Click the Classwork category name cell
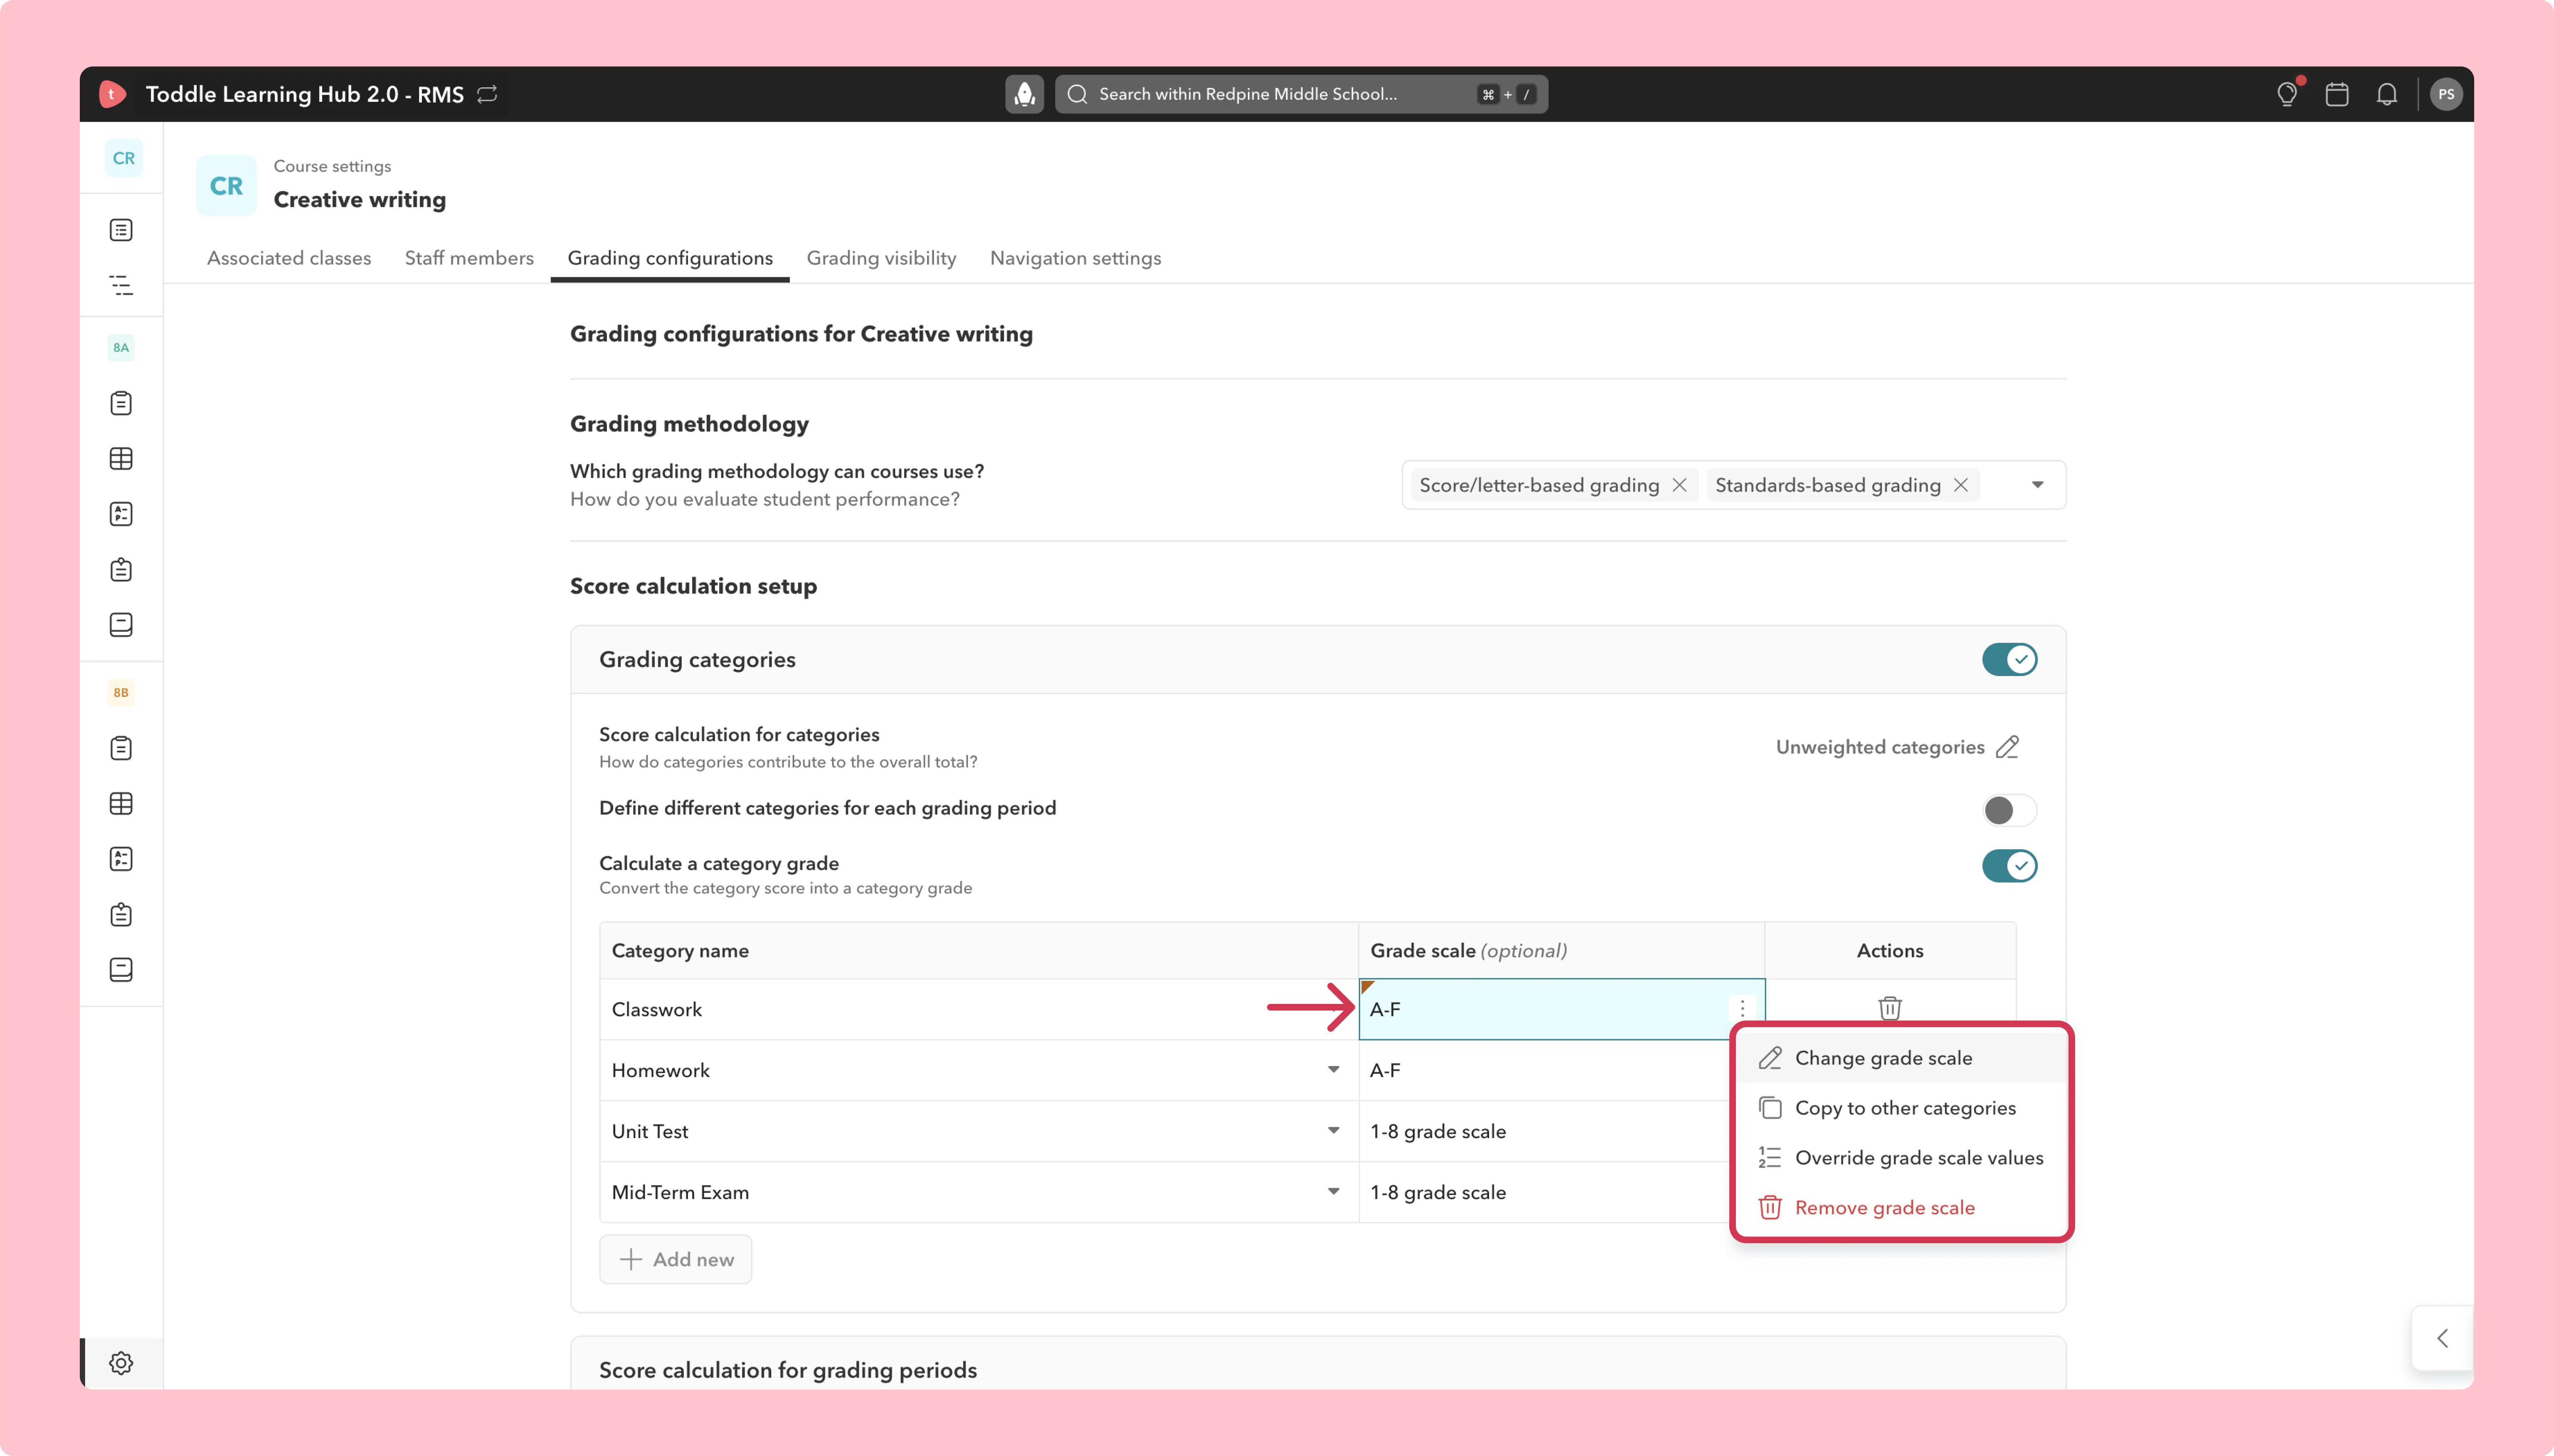 tap(979, 1009)
